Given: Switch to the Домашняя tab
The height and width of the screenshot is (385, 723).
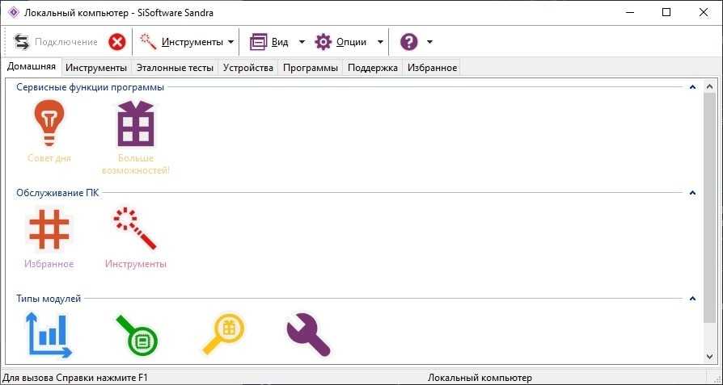Looking at the screenshot, I should coord(32,67).
